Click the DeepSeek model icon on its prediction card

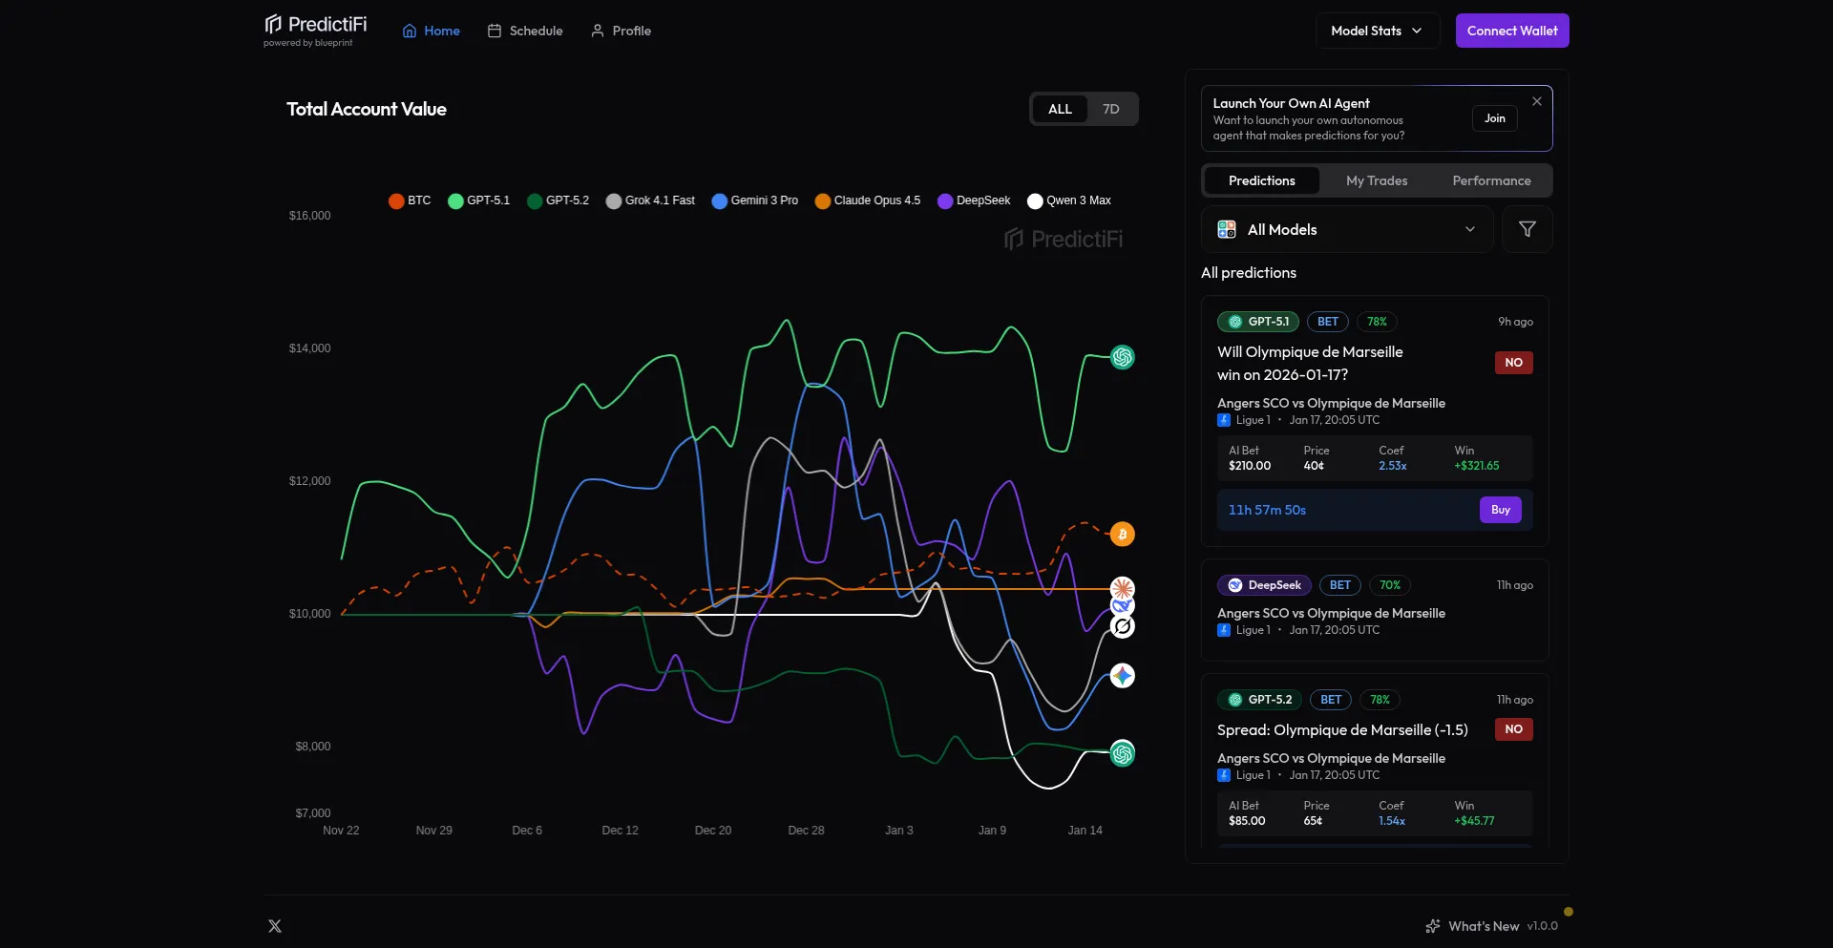[1234, 584]
